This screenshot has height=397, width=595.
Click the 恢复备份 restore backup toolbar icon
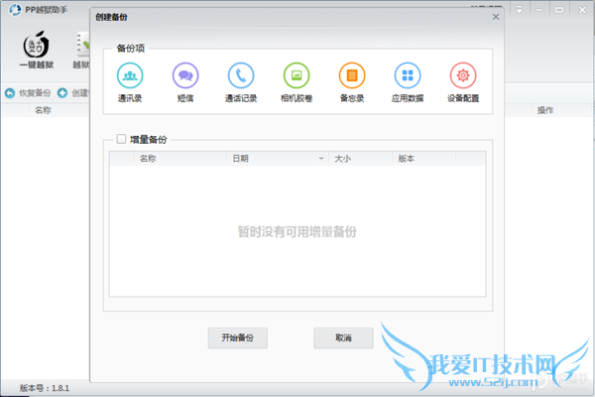tap(10, 92)
